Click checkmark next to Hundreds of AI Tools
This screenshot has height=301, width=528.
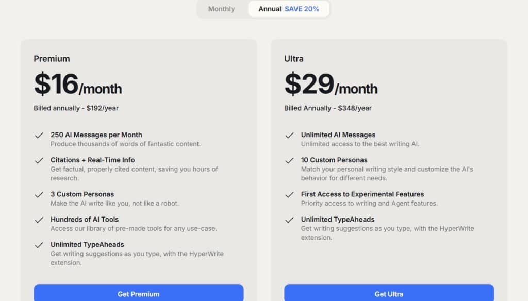pos(39,220)
